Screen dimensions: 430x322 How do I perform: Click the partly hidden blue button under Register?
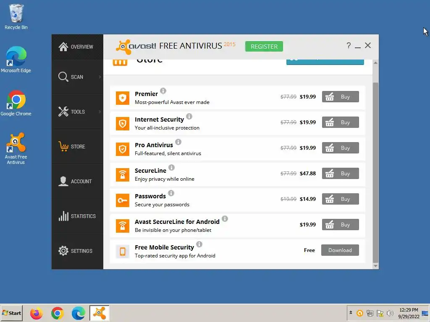tap(325, 62)
